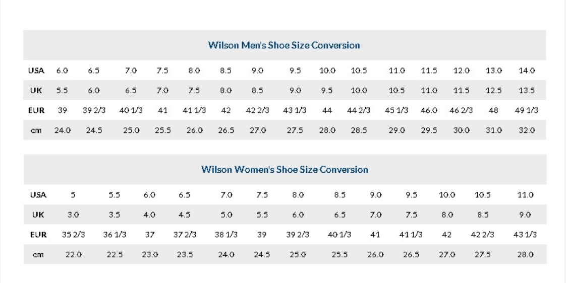The height and width of the screenshot is (283, 566).
Task: Click the Wilson Women's Shoe Size Conversion heading
Action: (285, 169)
